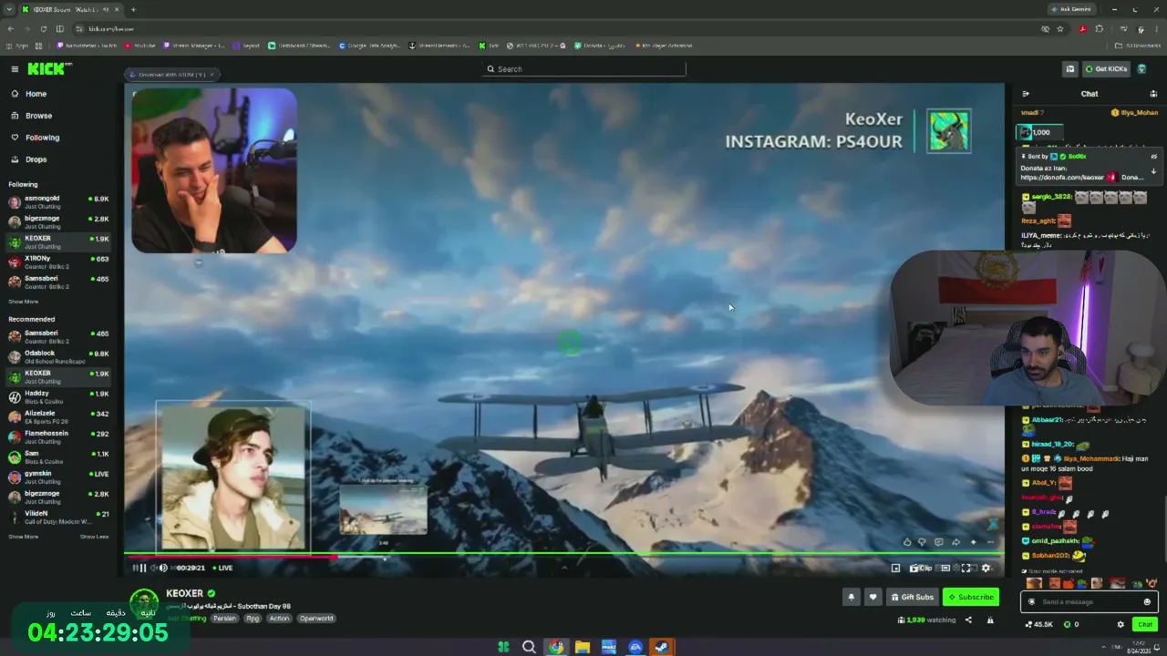Viewport: 1167px width, 656px height.
Task: Open the 45.5K channel points balance
Action: pos(1038,624)
